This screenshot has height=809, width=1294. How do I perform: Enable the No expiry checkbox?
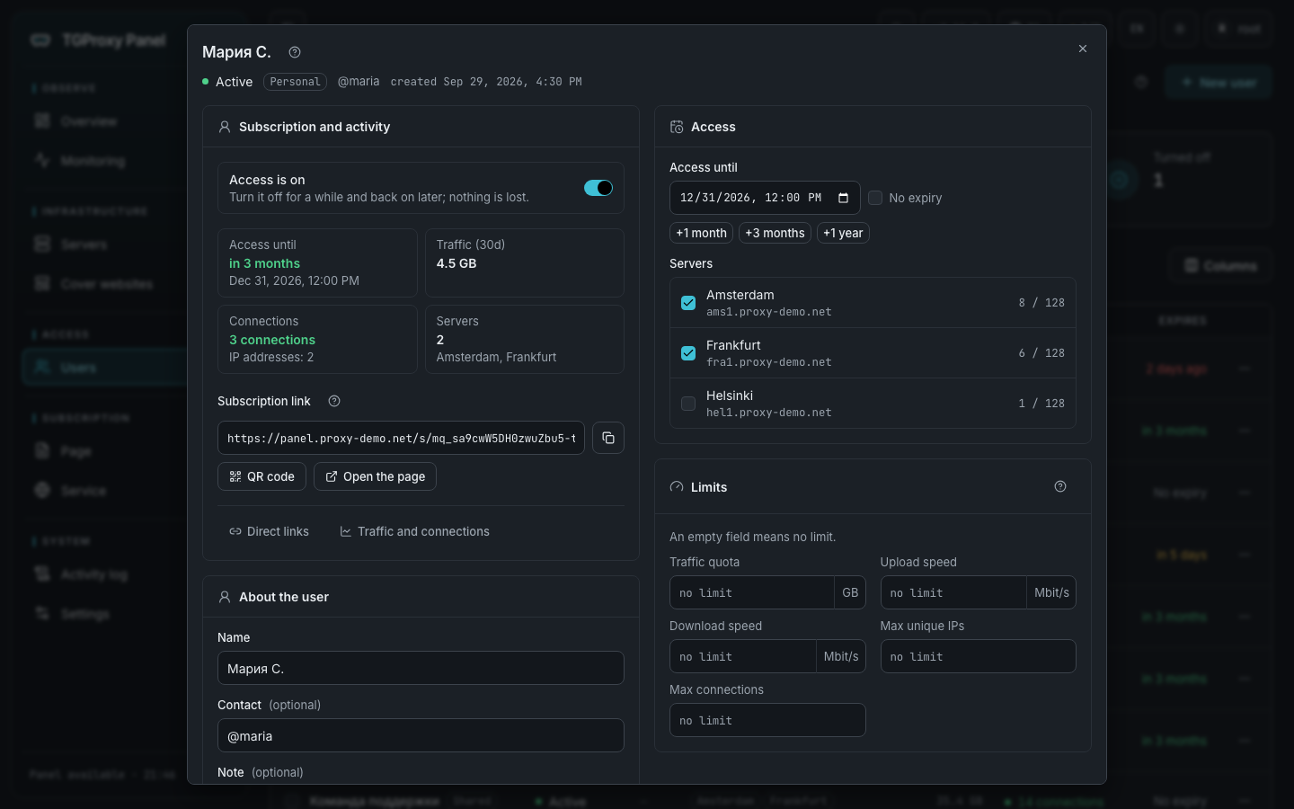point(875,198)
